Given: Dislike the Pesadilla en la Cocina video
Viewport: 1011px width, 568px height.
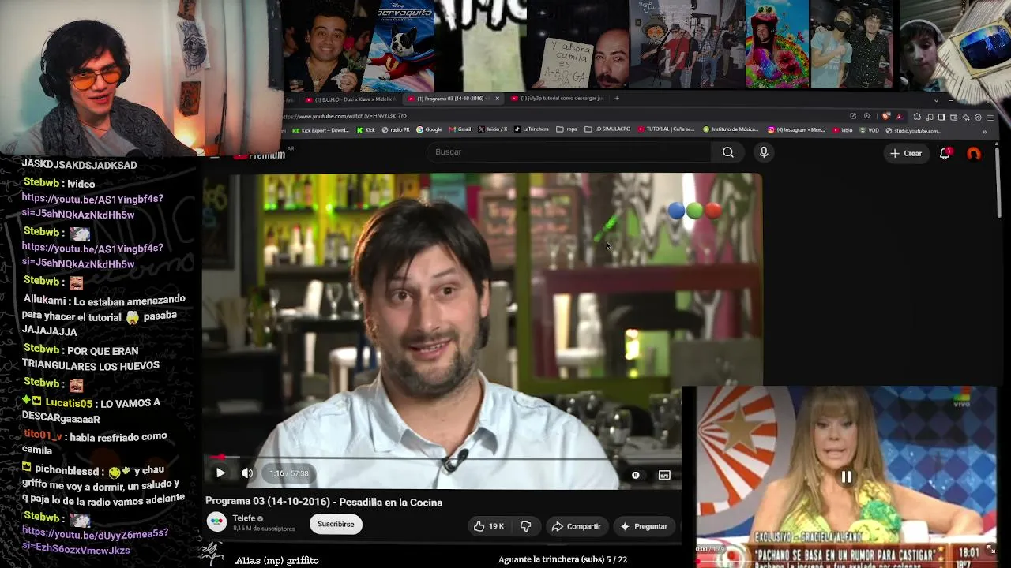Looking at the screenshot, I should click(525, 526).
